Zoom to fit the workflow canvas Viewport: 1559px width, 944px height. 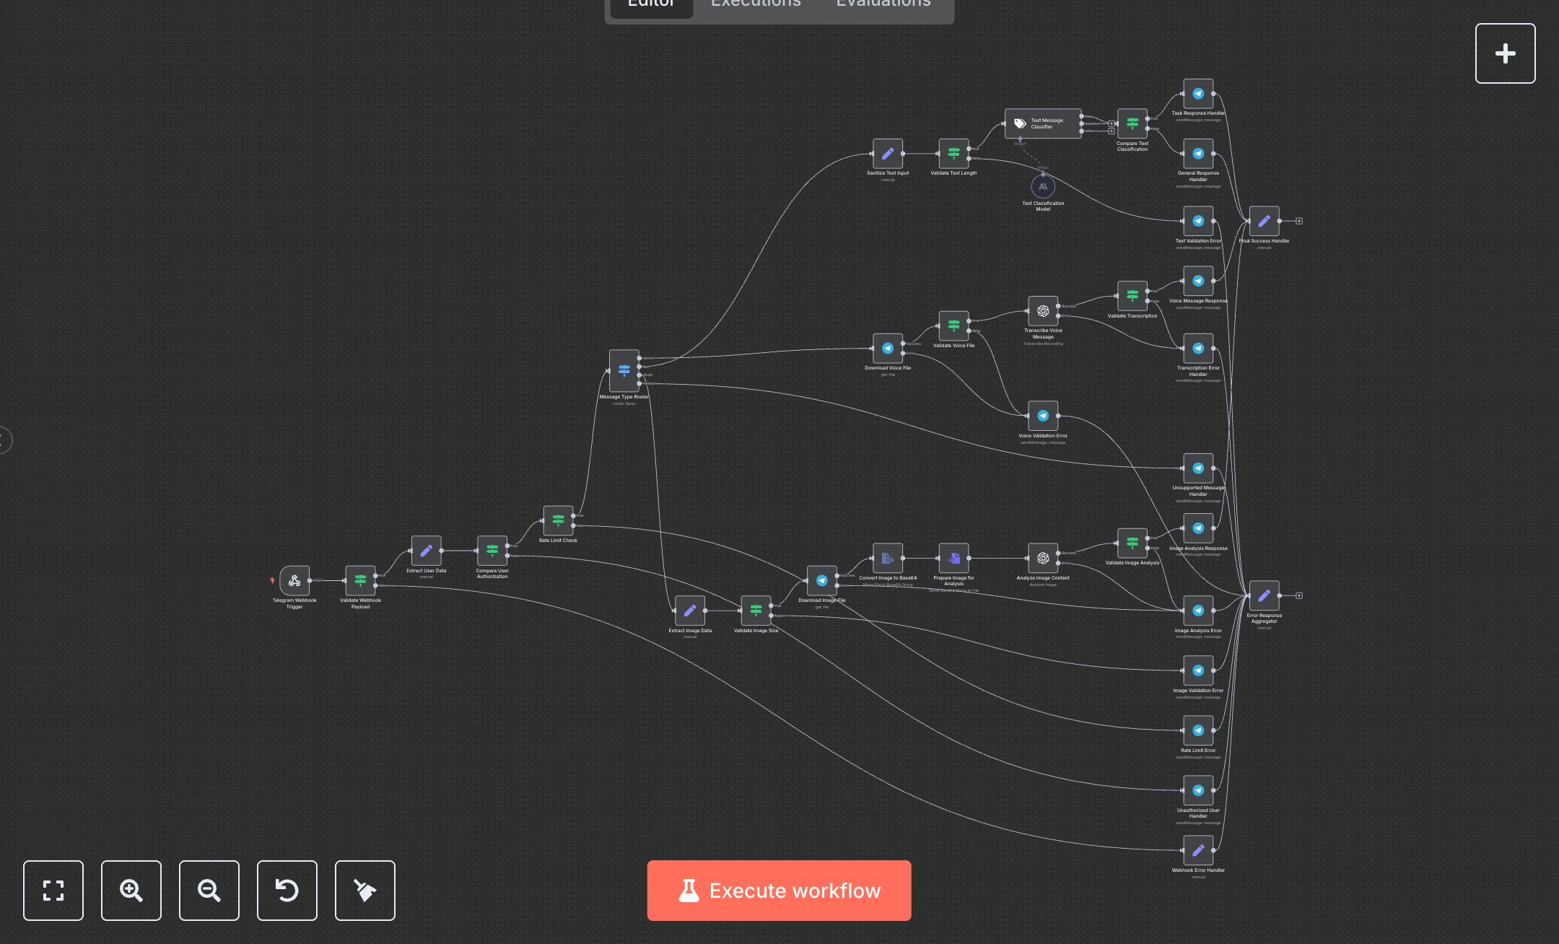53,891
